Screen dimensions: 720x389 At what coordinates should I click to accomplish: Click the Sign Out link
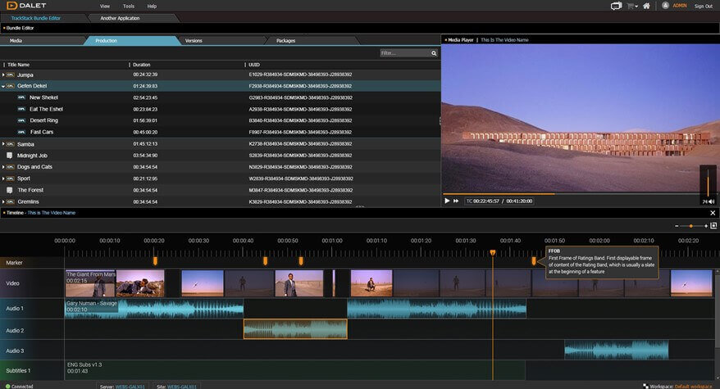pyautogui.click(x=703, y=6)
